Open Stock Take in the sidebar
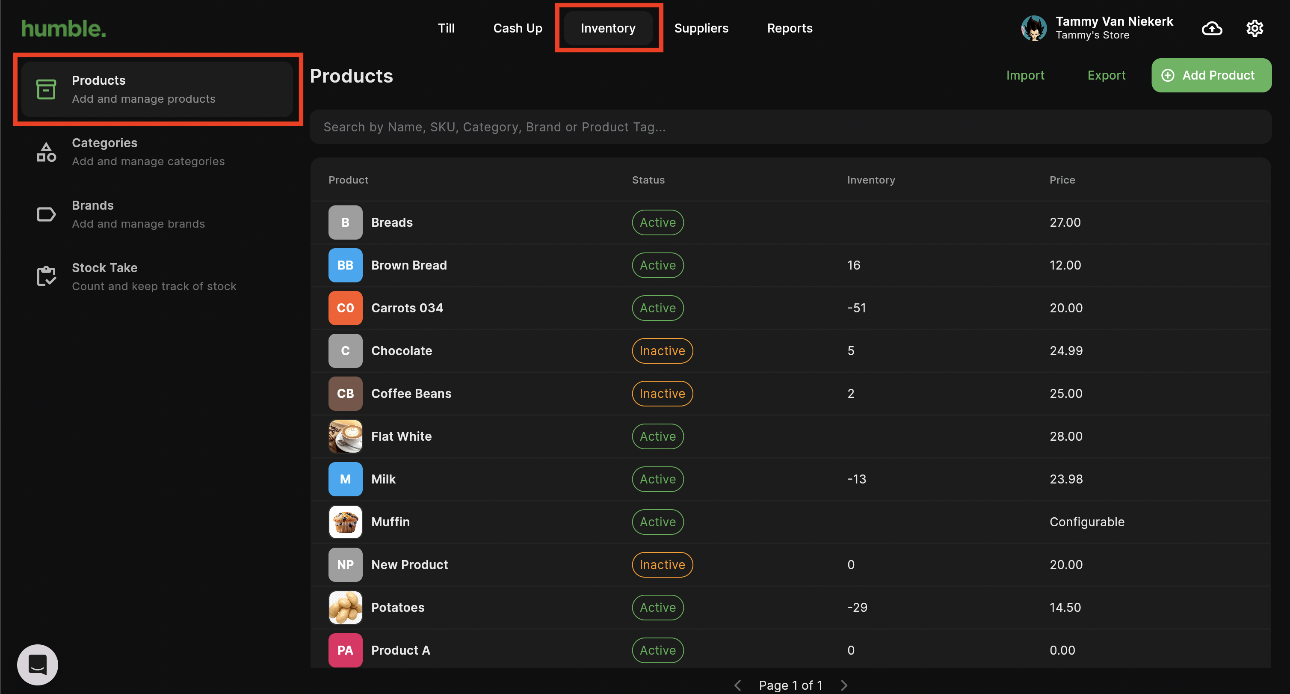 (x=157, y=276)
